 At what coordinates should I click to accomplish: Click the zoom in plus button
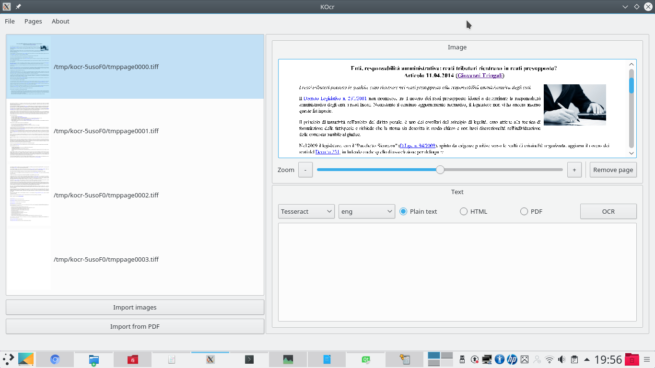(x=574, y=170)
